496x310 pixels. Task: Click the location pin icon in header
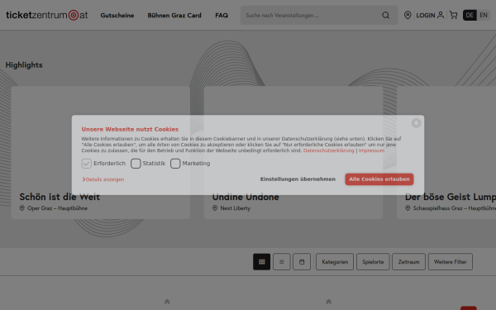point(408,15)
